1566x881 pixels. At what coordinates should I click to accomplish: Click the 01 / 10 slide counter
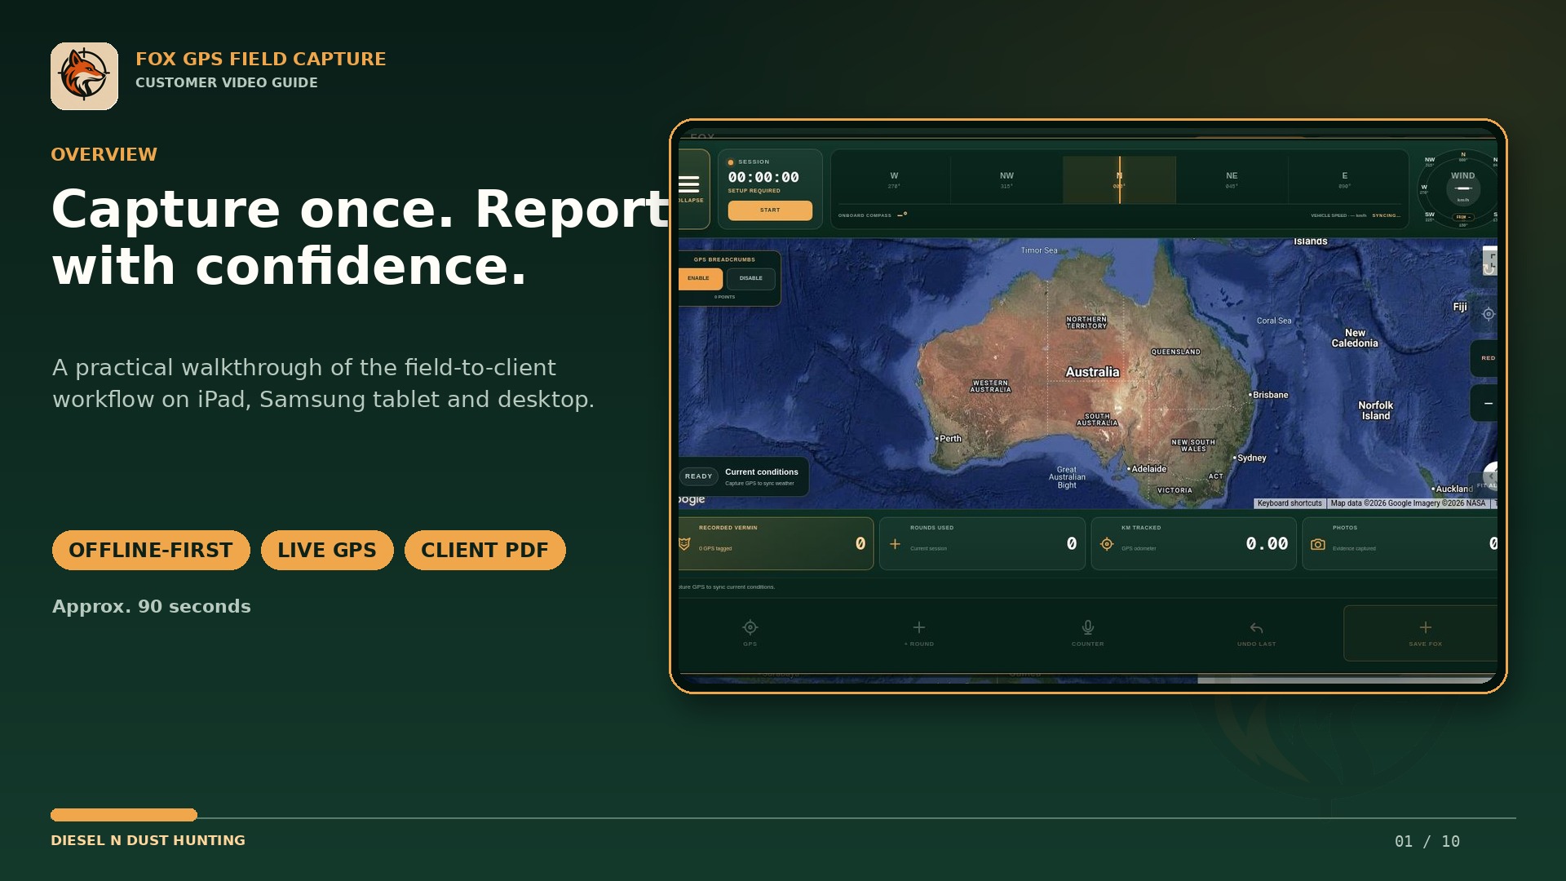coord(1427,841)
